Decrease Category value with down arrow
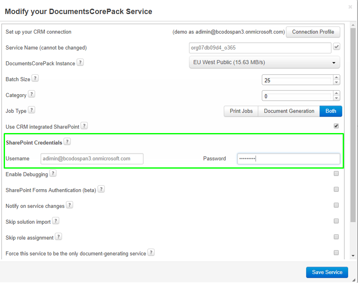Screen dimensions: 358x286 click(x=336, y=98)
